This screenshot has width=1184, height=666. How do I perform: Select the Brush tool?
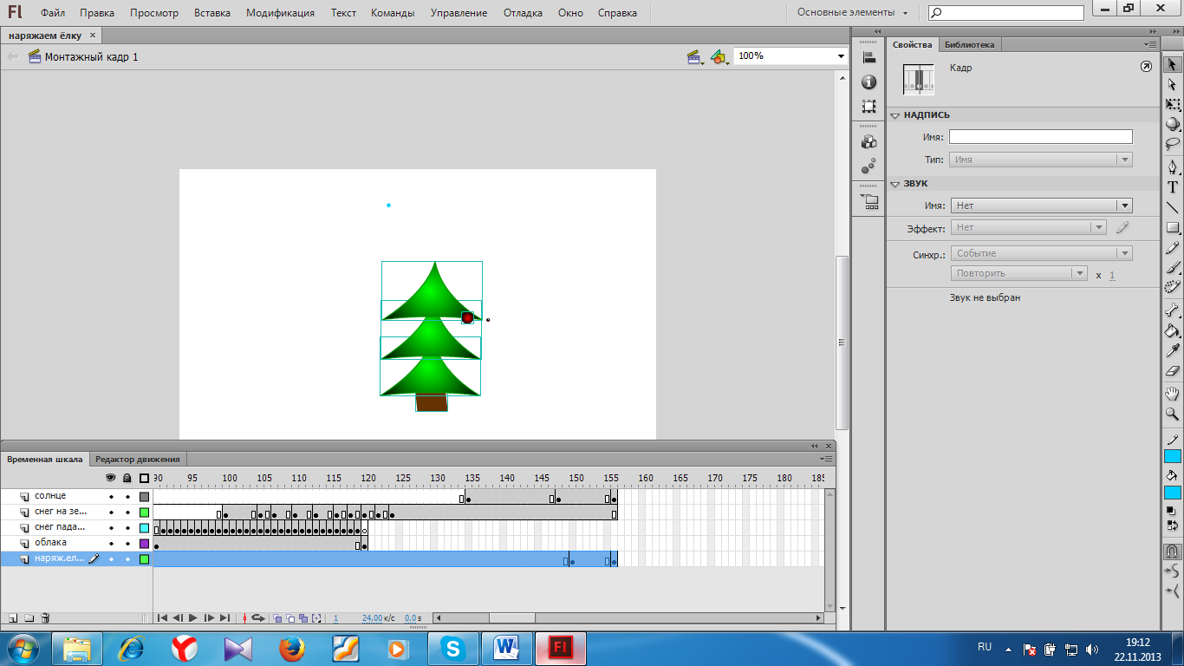click(x=1172, y=268)
